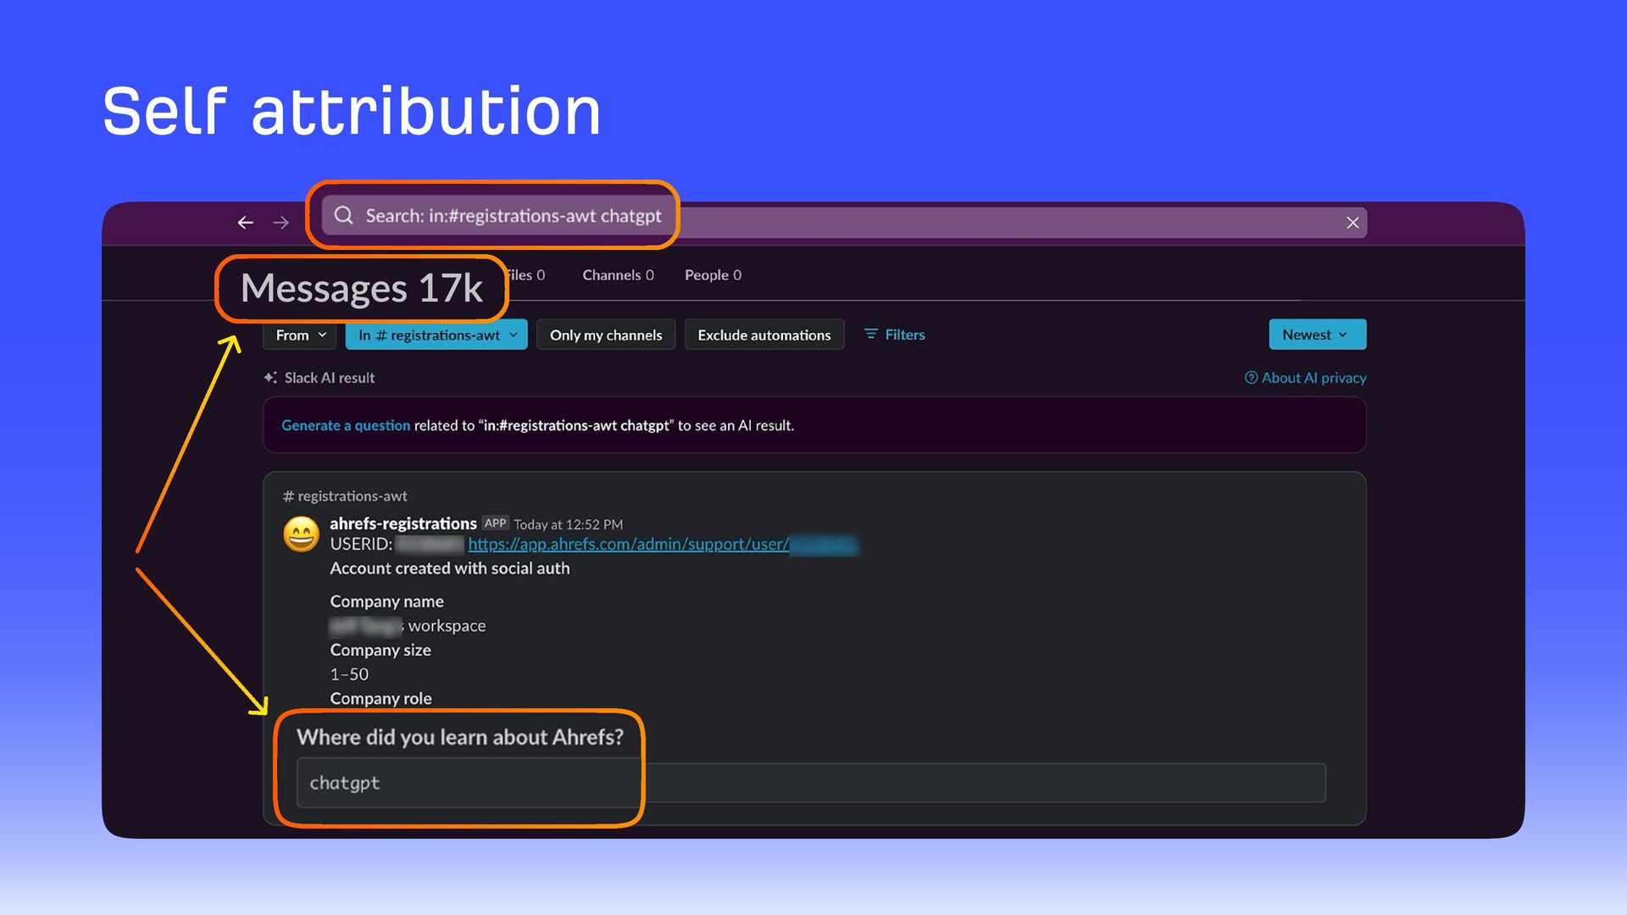The height and width of the screenshot is (915, 1627).
Task: Click the #registrations-awt channel label in result
Action: (345, 496)
